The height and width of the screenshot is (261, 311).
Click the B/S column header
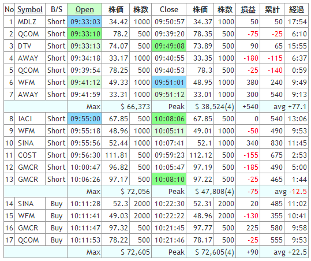(x=57, y=9)
